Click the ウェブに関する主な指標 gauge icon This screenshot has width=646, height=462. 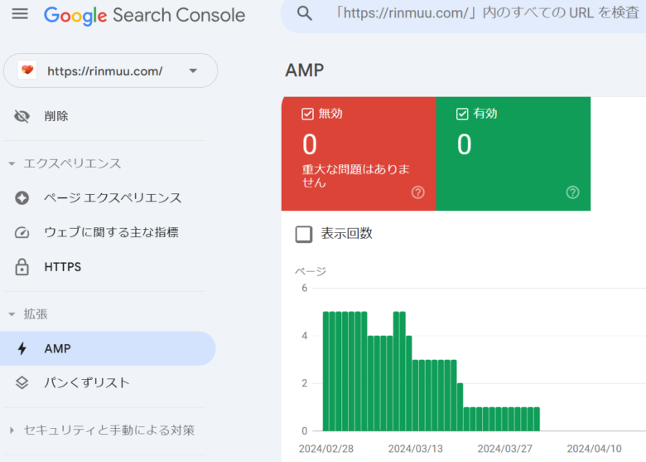(22, 232)
